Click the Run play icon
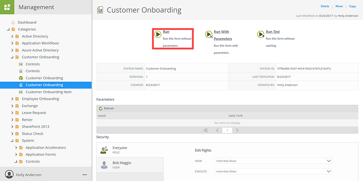 coord(158,34)
